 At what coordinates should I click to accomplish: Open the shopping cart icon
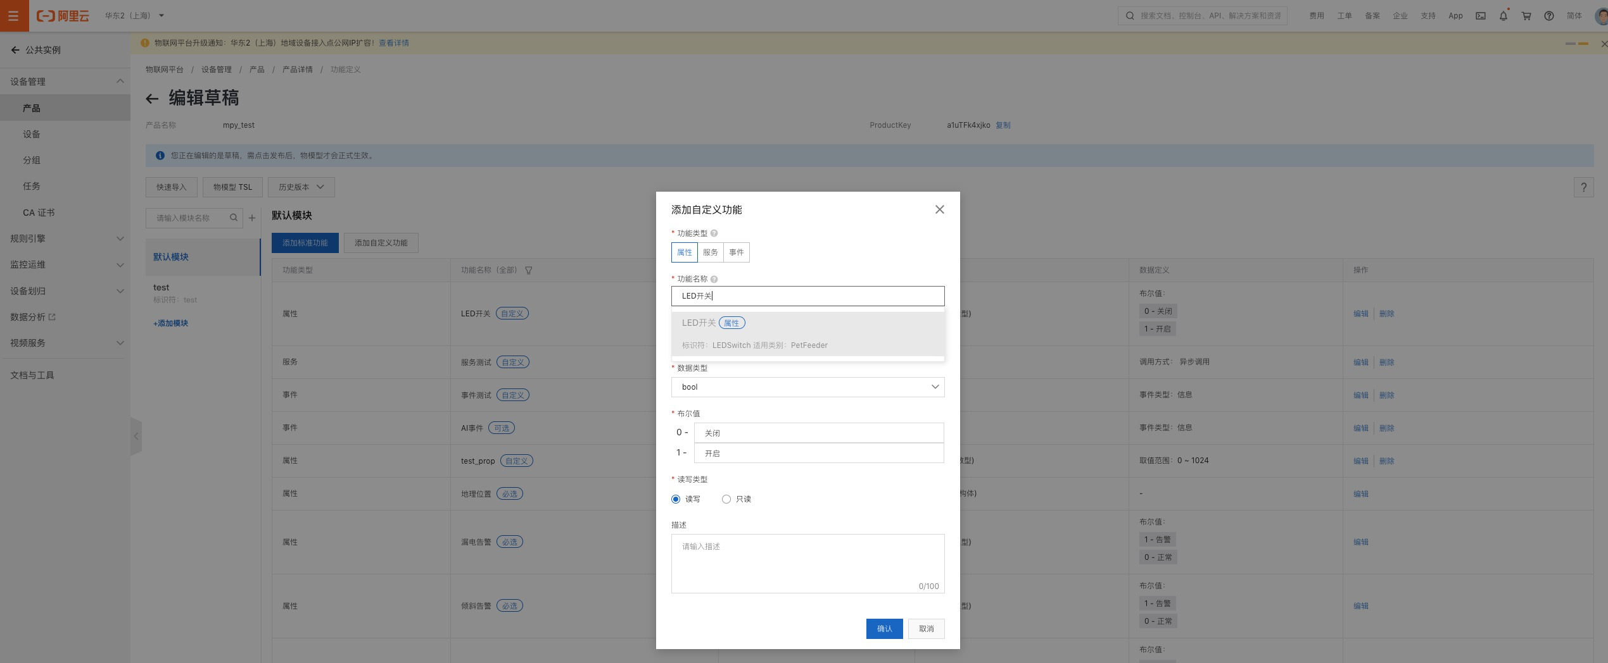pyautogui.click(x=1526, y=16)
